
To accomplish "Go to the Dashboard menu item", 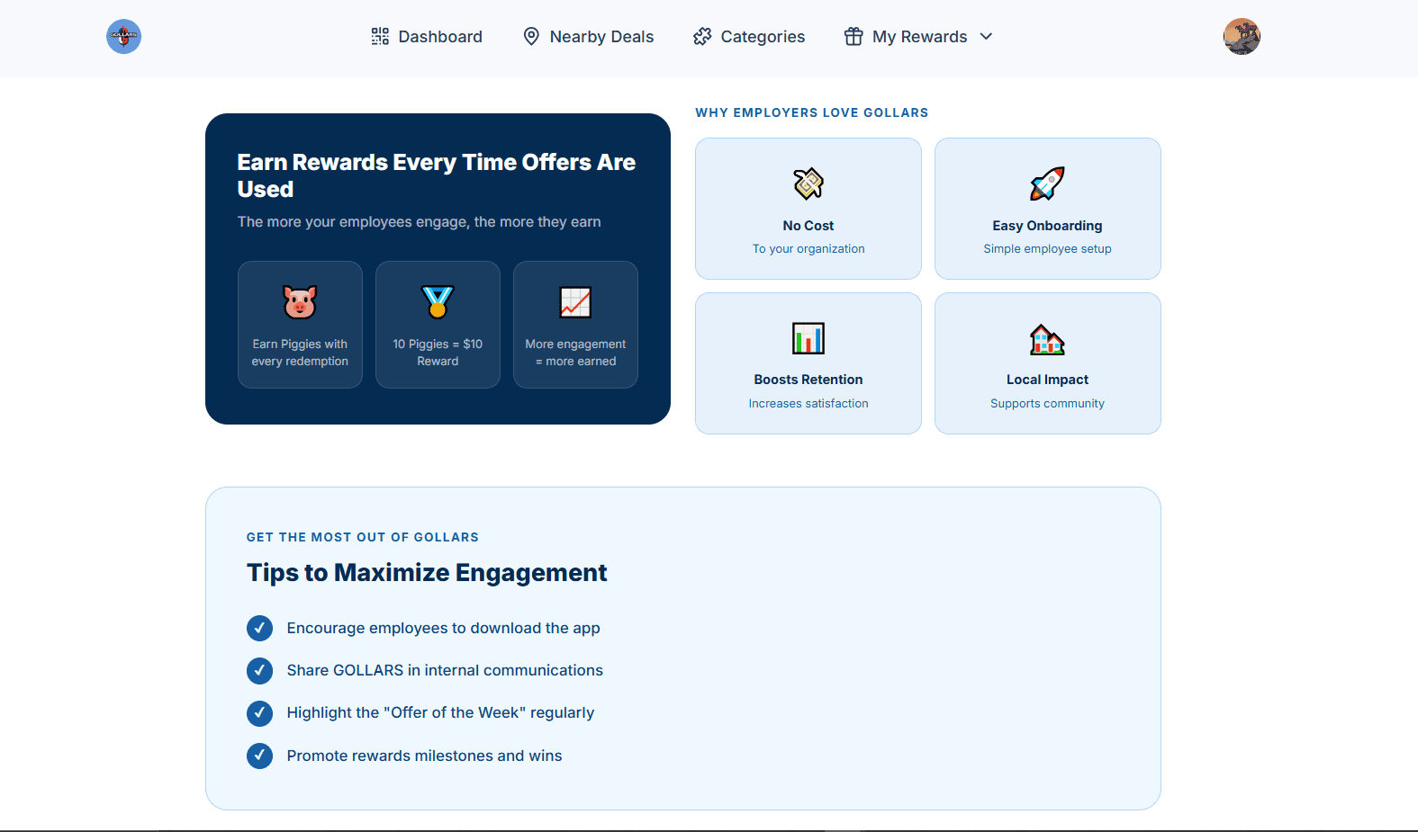I will click(427, 37).
